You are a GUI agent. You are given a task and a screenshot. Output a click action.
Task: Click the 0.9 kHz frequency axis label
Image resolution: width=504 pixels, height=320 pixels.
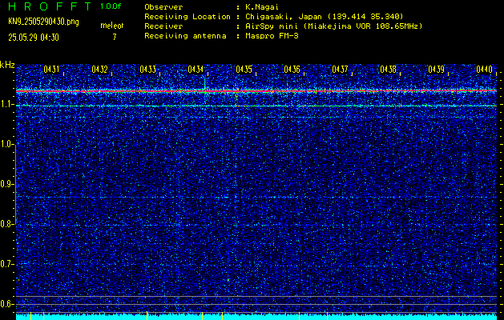(6, 184)
